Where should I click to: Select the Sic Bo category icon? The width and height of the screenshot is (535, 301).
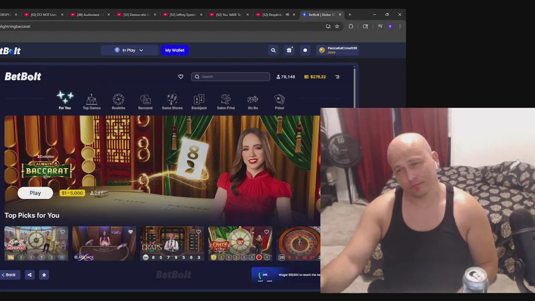tap(253, 102)
